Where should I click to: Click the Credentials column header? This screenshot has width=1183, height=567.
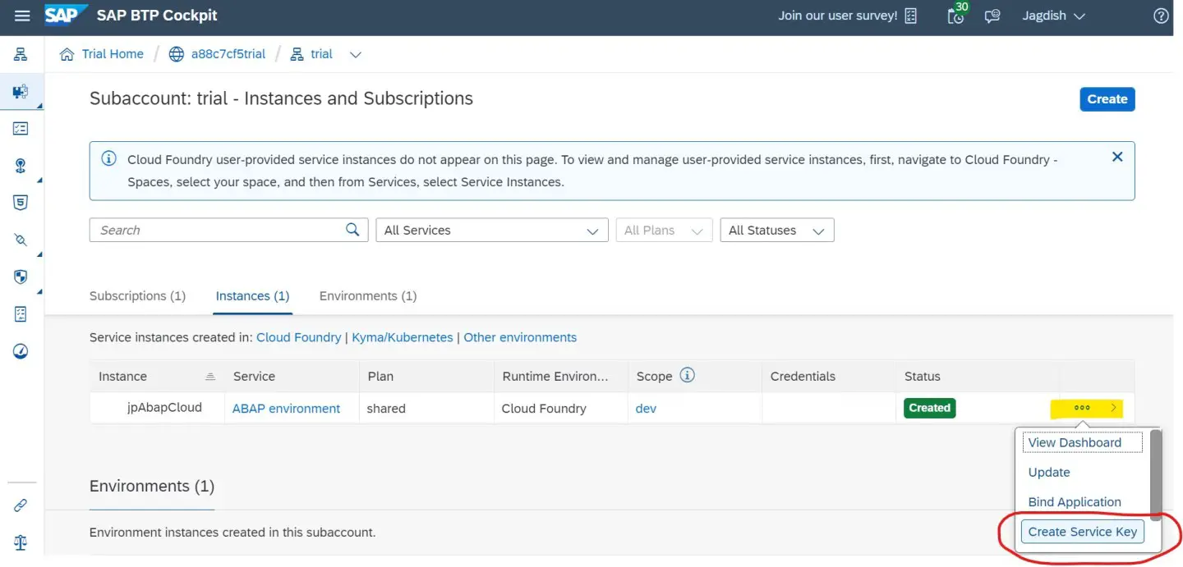[x=829, y=376]
